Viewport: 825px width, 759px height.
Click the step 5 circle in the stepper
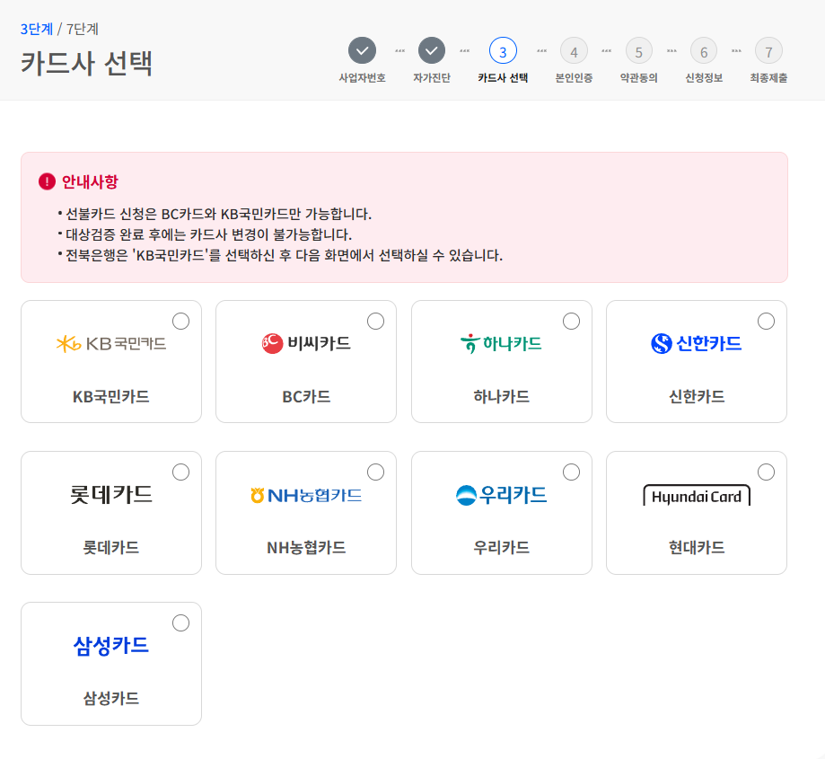point(639,51)
